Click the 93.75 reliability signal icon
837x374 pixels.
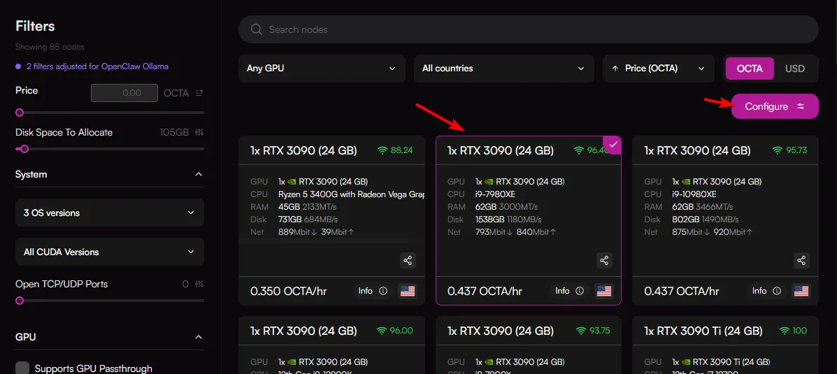point(580,330)
